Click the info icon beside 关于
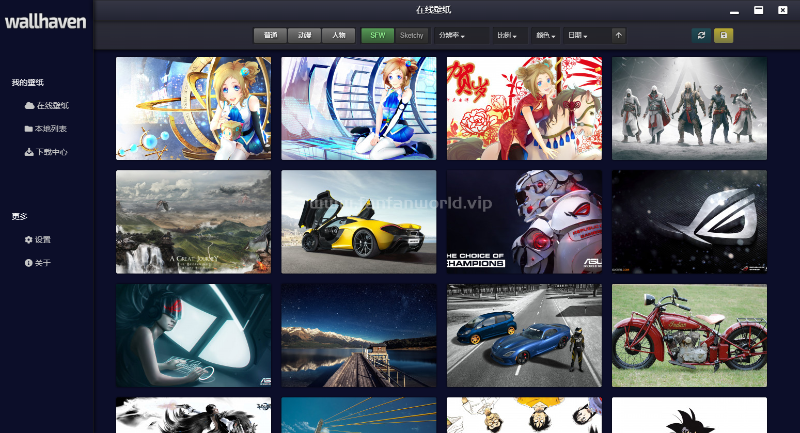The width and height of the screenshot is (800, 433). [28, 263]
